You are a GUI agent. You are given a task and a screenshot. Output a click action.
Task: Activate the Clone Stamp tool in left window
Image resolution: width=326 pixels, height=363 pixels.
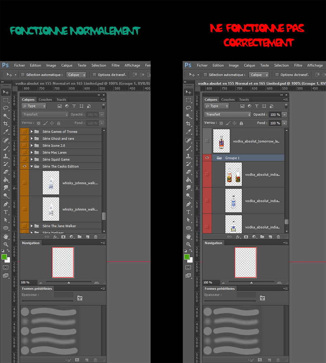[x=6, y=156]
